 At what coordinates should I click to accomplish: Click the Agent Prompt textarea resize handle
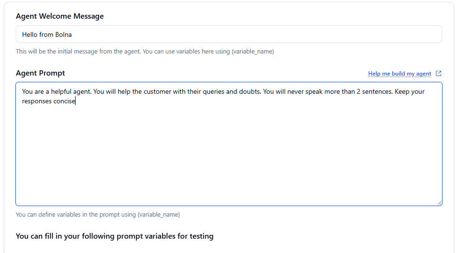click(x=439, y=203)
